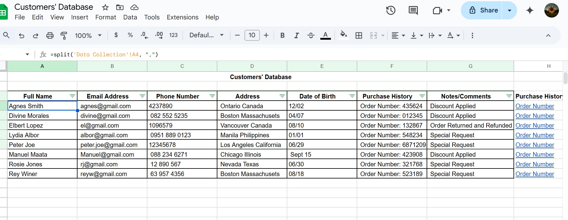Open the comments panel icon

(x=413, y=11)
